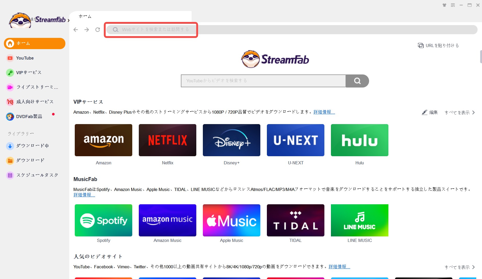Click the Netflix text label
This screenshot has width=482, height=279.
(x=168, y=163)
